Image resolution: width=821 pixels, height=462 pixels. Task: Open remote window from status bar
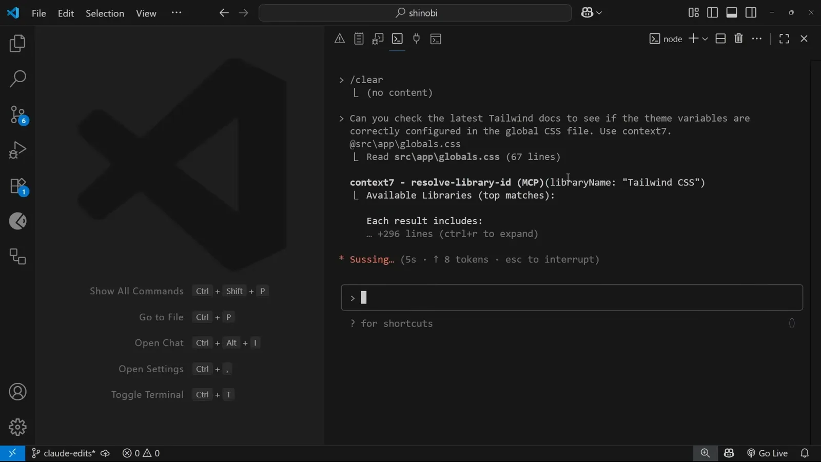click(12, 453)
